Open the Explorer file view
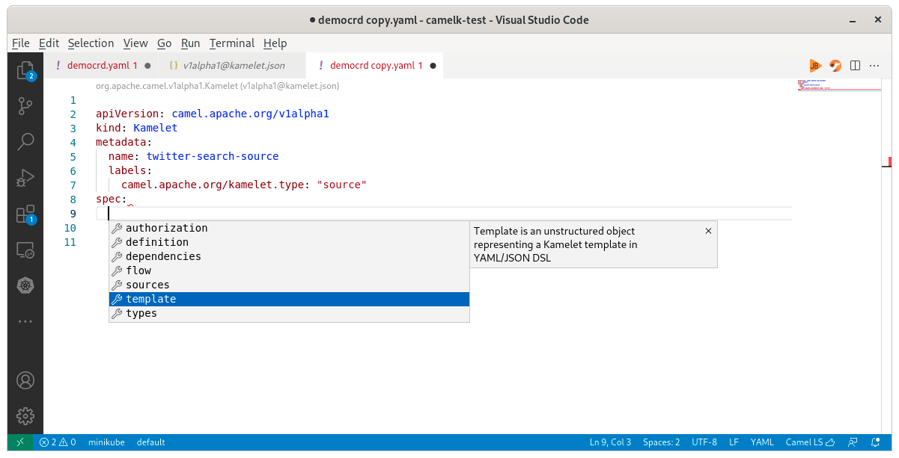 click(25, 70)
